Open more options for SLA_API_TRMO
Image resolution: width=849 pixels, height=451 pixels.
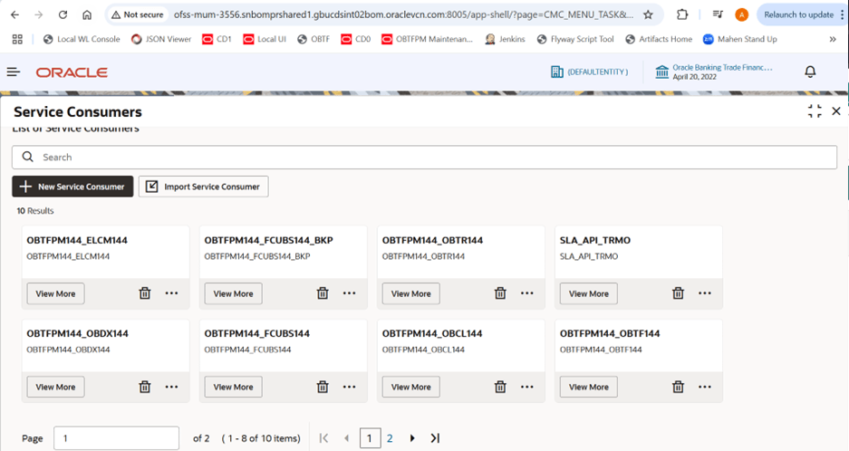tap(704, 293)
